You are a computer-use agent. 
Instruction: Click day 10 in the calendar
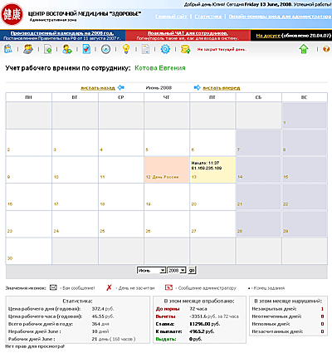[x=75, y=169]
